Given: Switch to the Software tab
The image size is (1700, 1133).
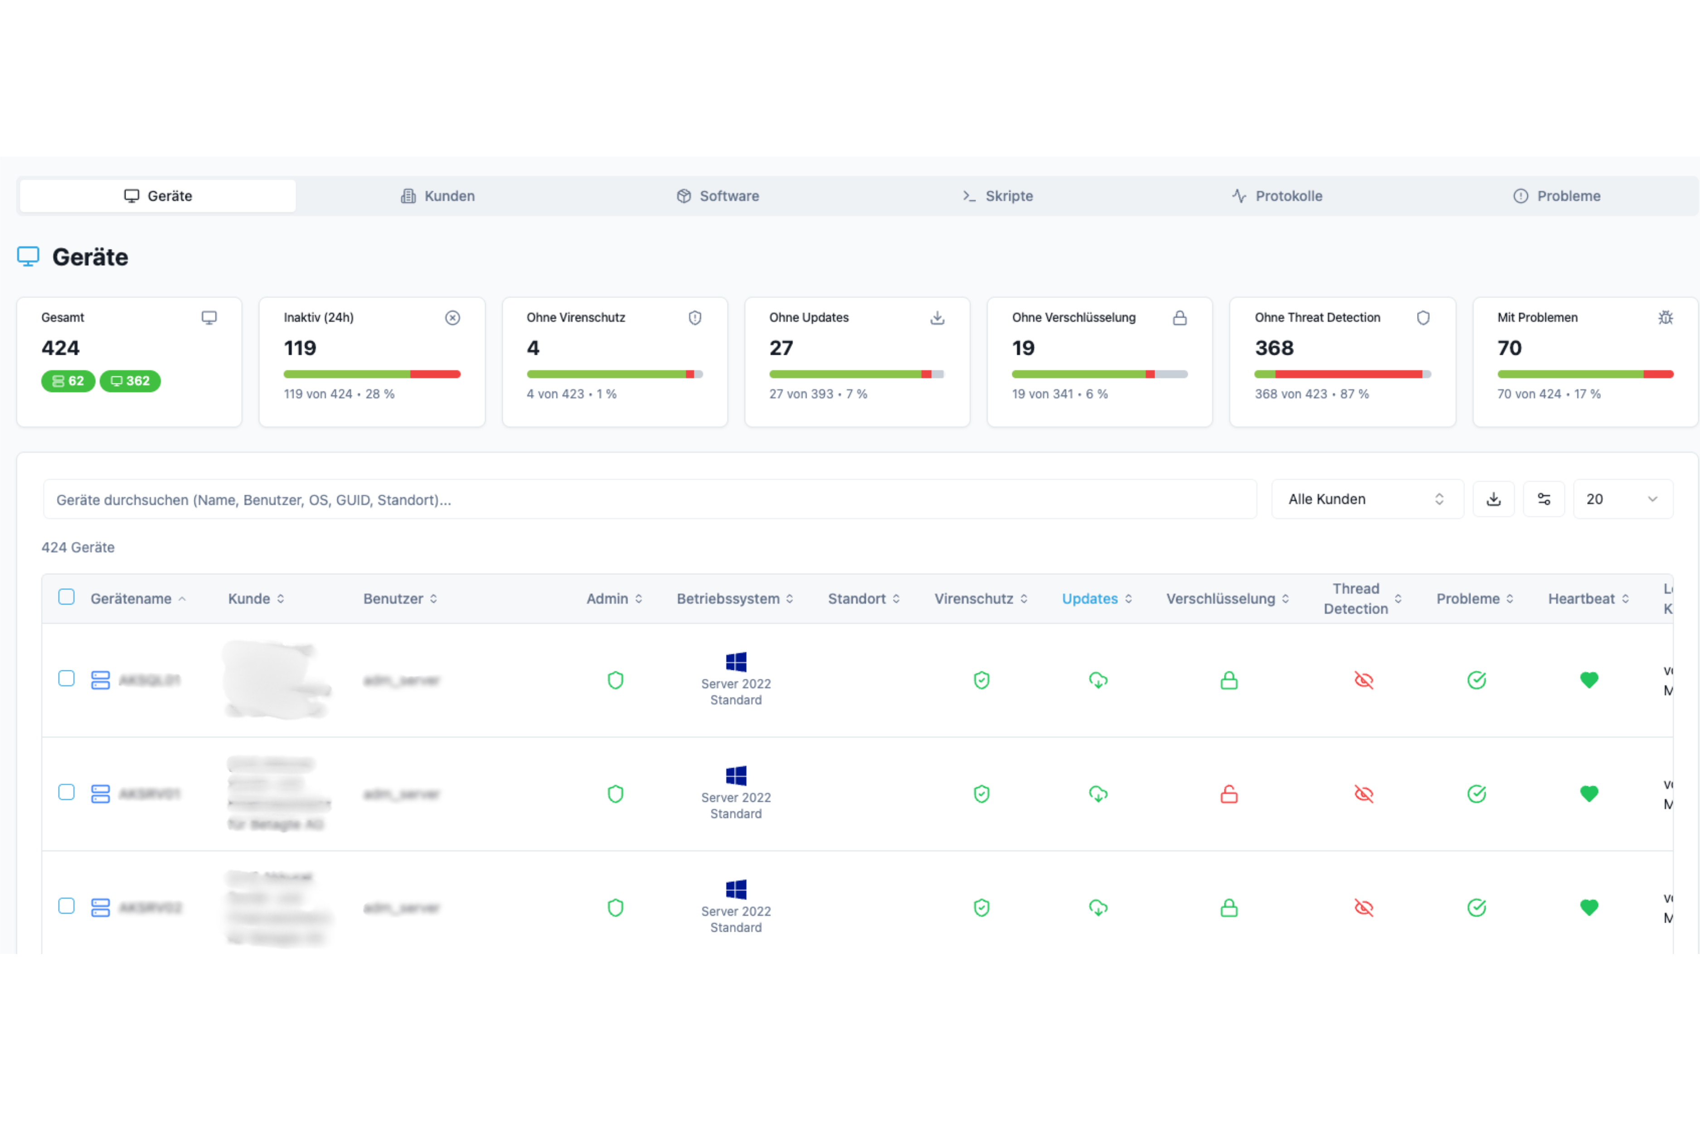Looking at the screenshot, I should pyautogui.click(x=718, y=196).
